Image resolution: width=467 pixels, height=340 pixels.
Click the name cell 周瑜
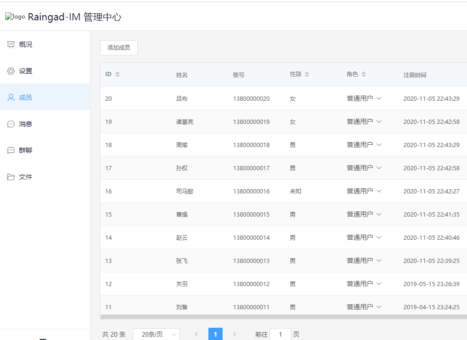coord(182,145)
